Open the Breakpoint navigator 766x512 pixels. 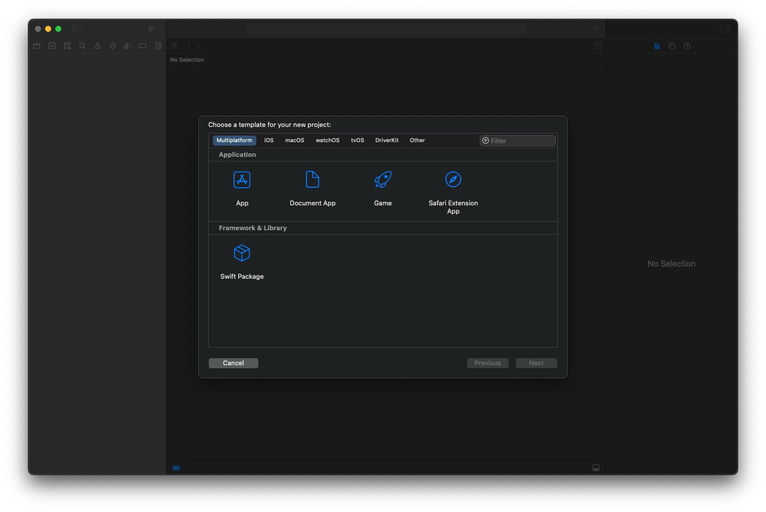[x=143, y=46]
